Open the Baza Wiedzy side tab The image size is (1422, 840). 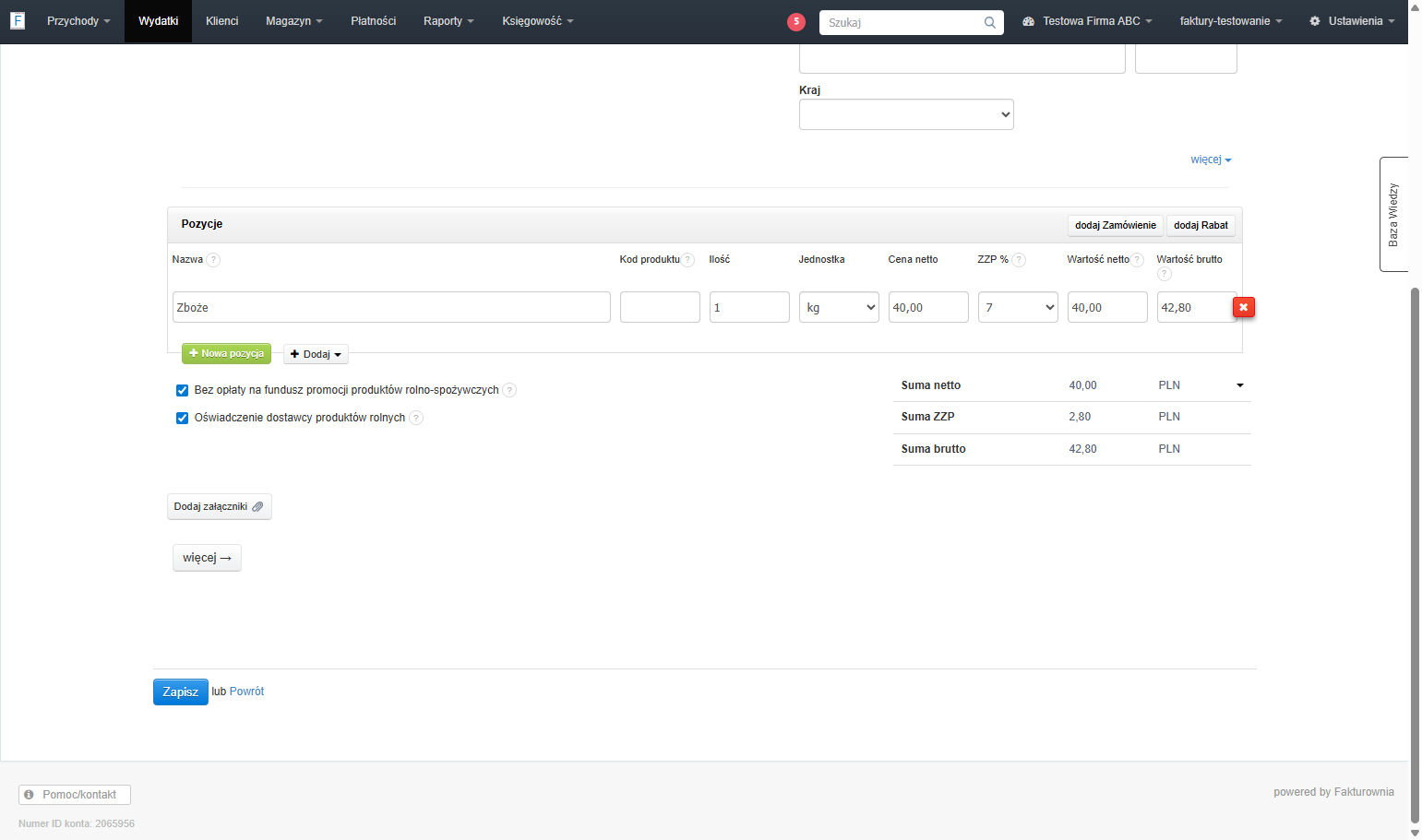[x=1393, y=214]
